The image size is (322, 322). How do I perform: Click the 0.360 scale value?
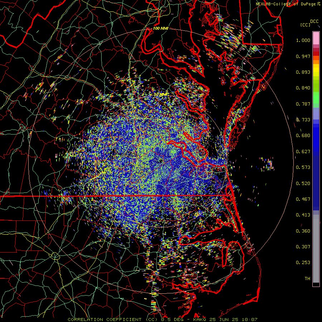click(303, 231)
